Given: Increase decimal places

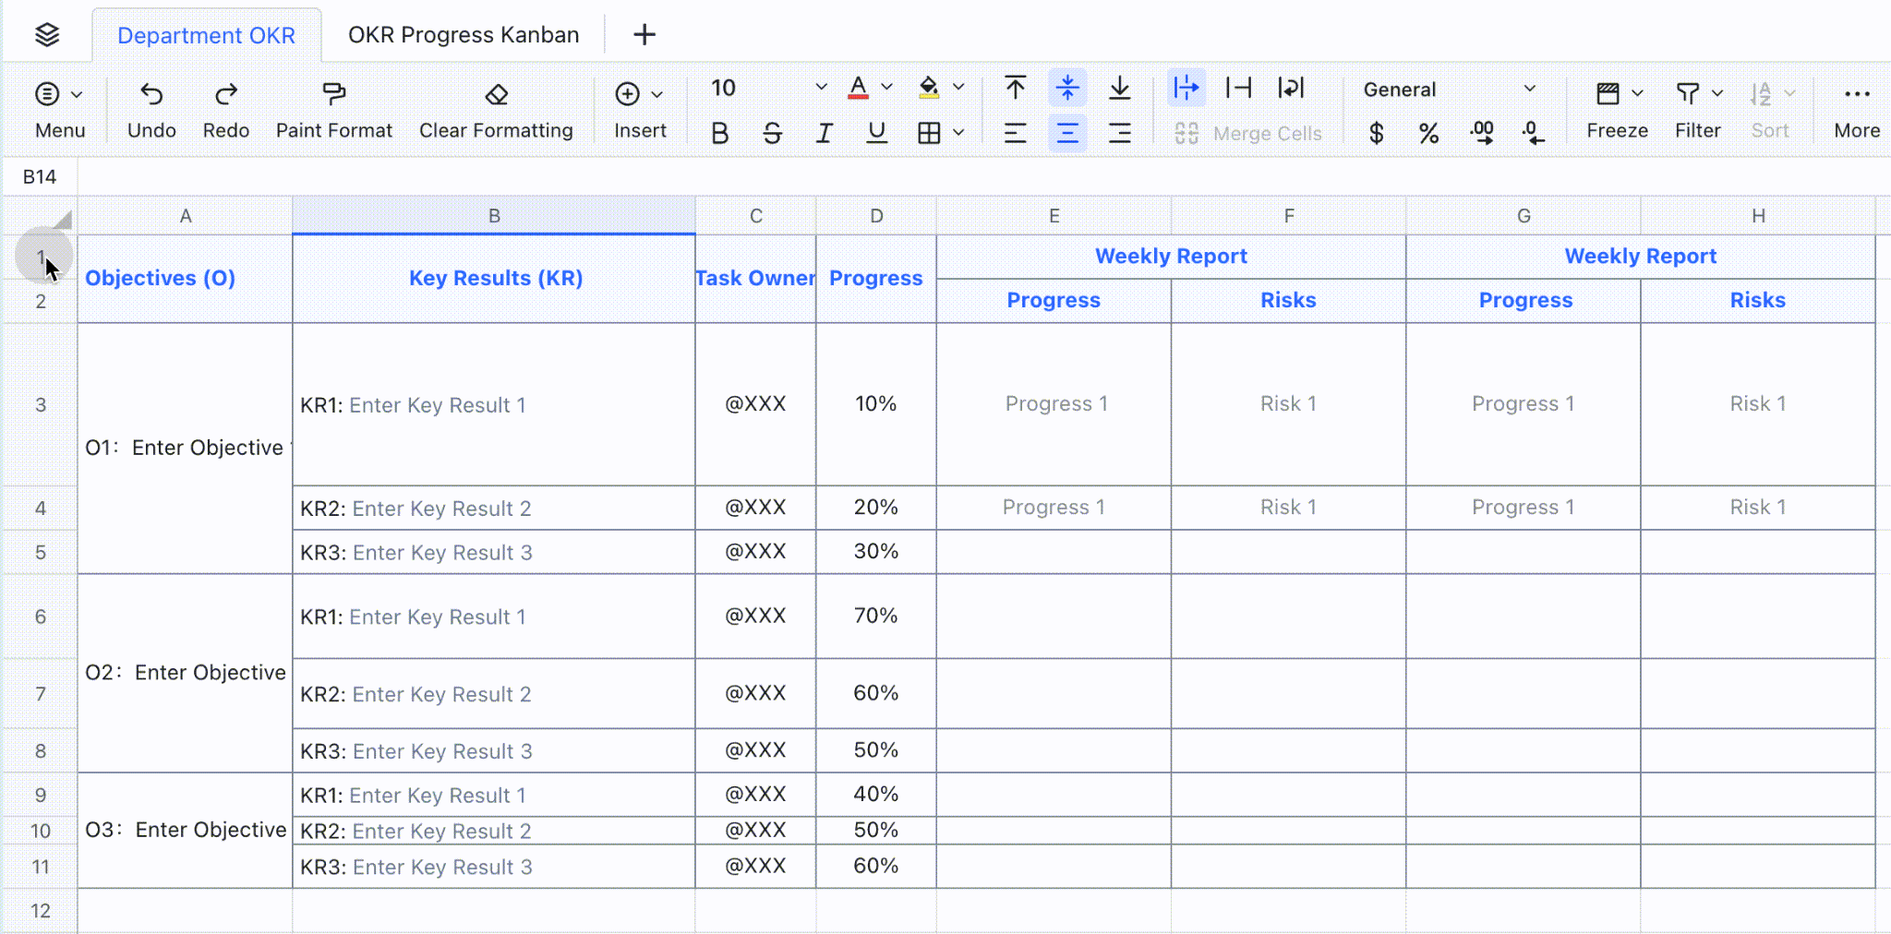Looking at the screenshot, I should tap(1482, 134).
